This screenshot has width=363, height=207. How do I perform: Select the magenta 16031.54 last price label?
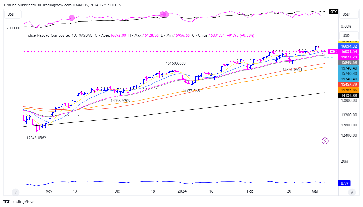[349, 51]
